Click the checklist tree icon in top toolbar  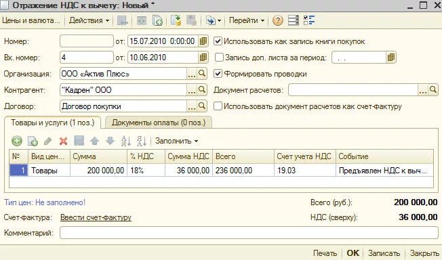point(309,20)
